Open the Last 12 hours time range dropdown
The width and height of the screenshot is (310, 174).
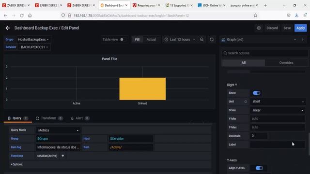click(x=180, y=40)
